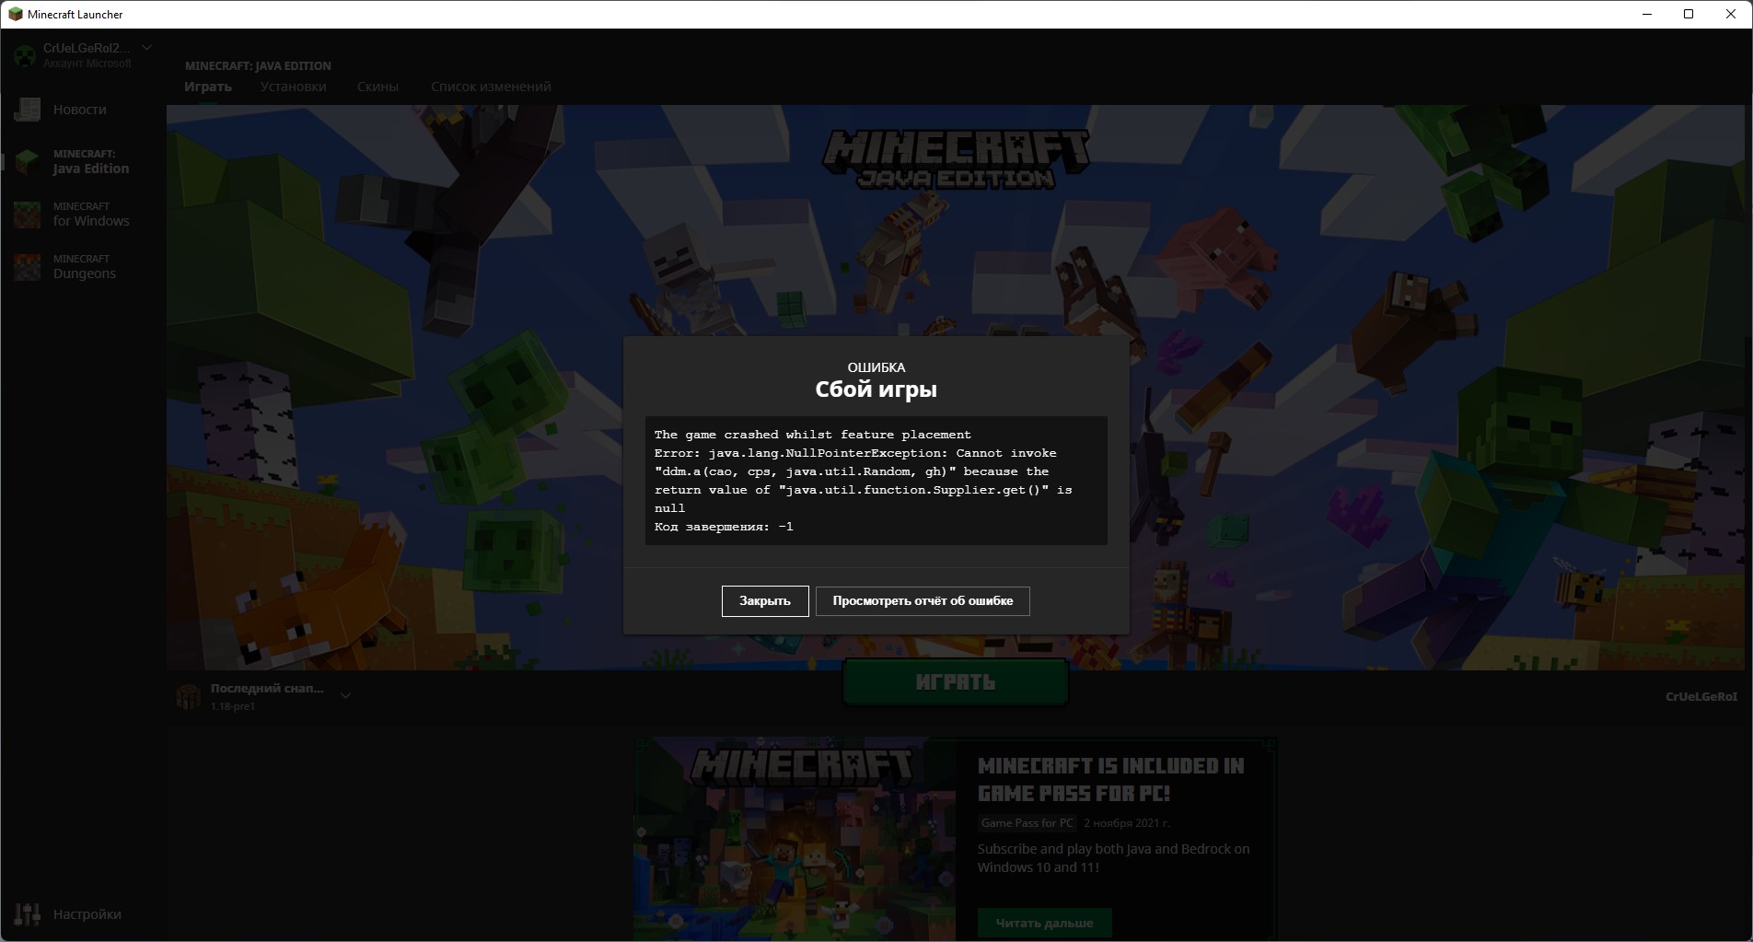The height and width of the screenshot is (942, 1753).
Task: Click the account name CrUeLGeRoI2...
Action: click(87, 48)
